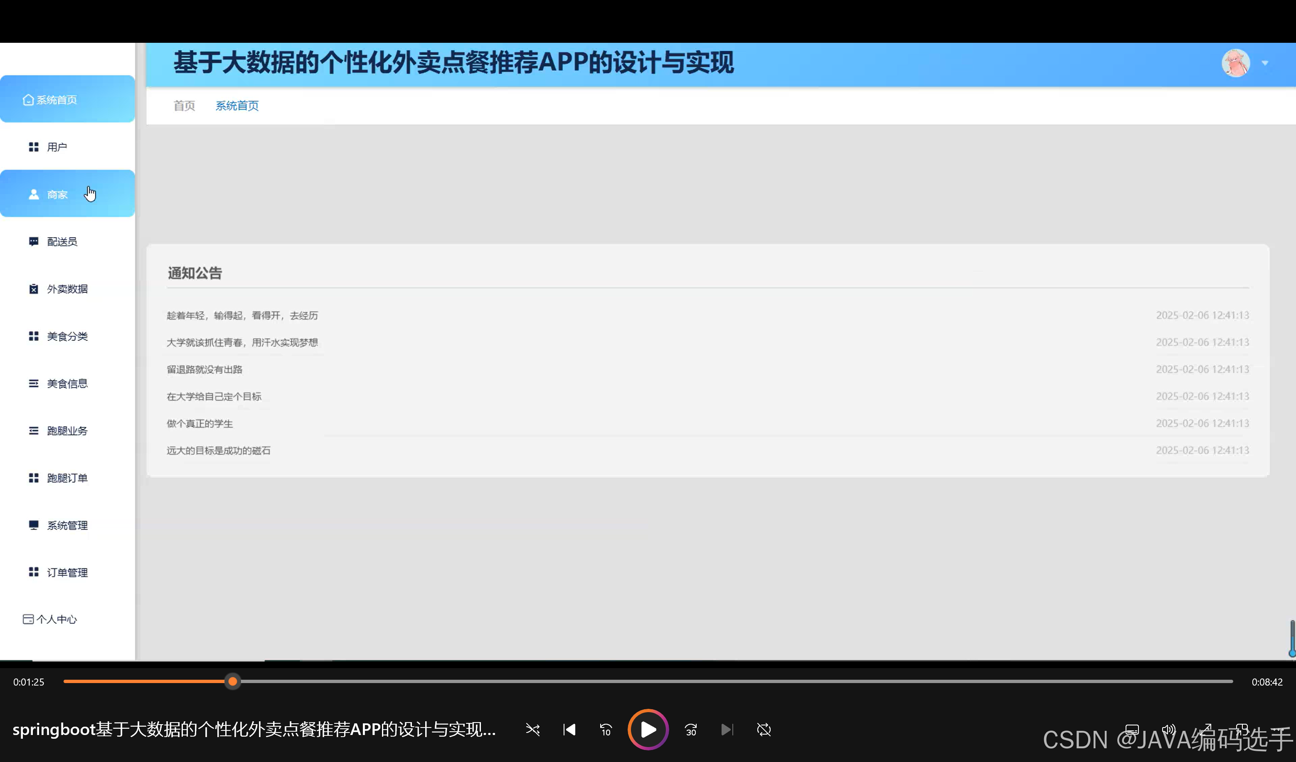The height and width of the screenshot is (762, 1296).
Task: Open the user avatar dropdown arrow
Action: click(x=1265, y=63)
